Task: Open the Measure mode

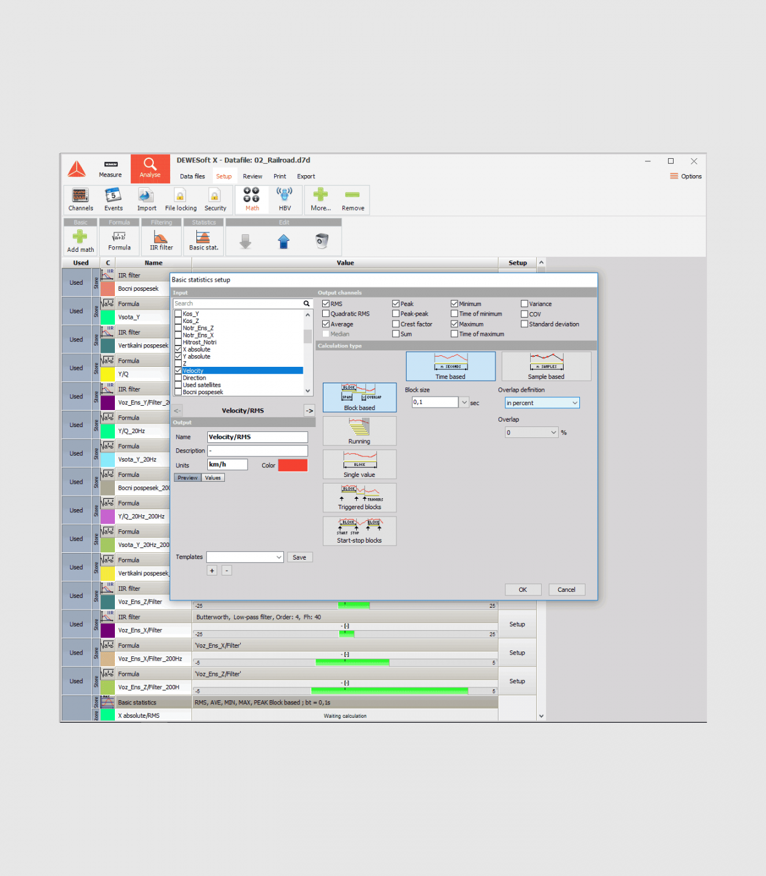Action: 110,169
